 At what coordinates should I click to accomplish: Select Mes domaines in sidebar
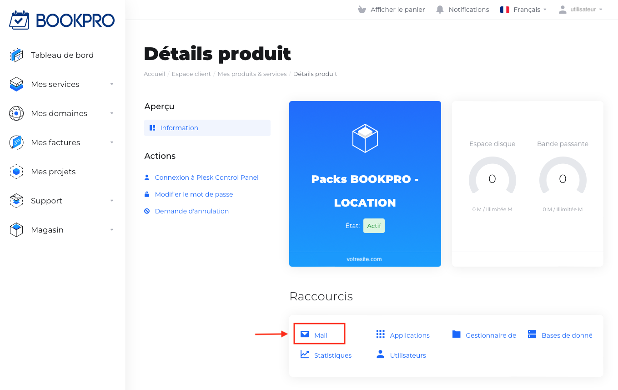tap(59, 113)
